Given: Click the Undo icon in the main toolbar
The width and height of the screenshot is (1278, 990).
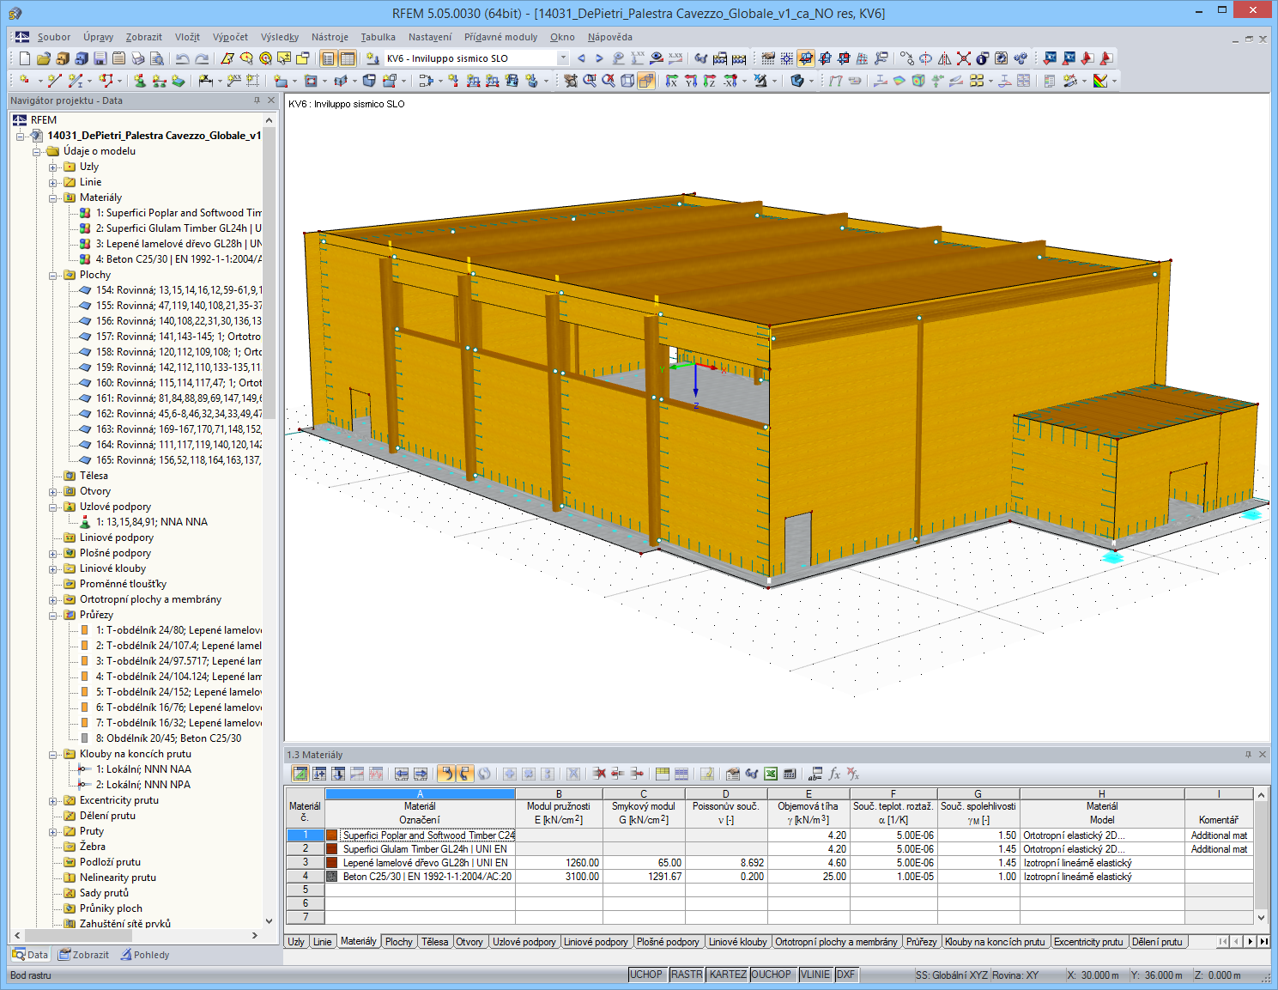Looking at the screenshot, I should 181,58.
